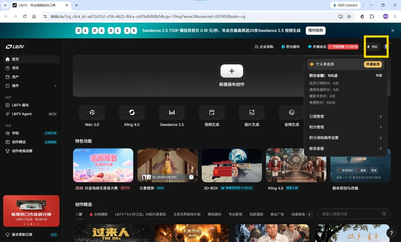
Task: Select the 动漫游戏 tab
Action: click(298, 214)
